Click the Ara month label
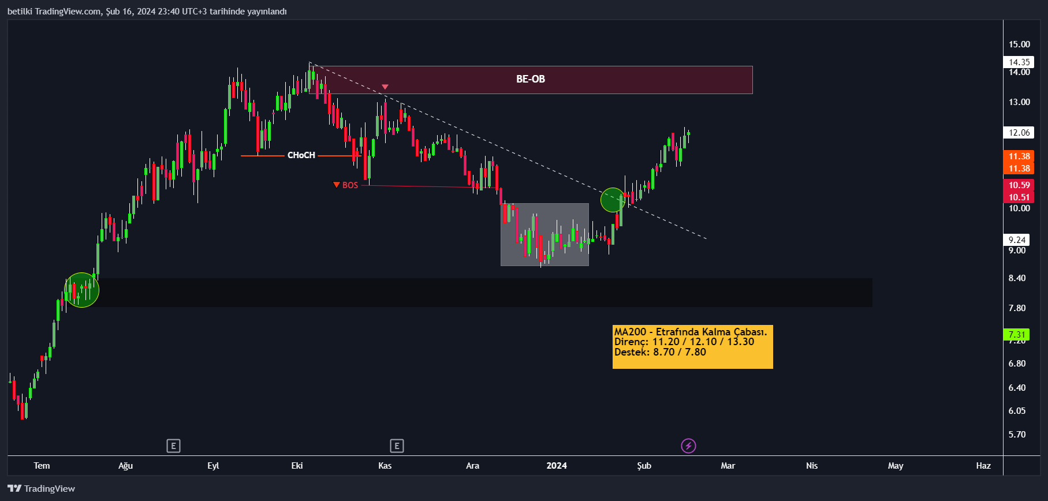The height and width of the screenshot is (501, 1048). tap(472, 465)
